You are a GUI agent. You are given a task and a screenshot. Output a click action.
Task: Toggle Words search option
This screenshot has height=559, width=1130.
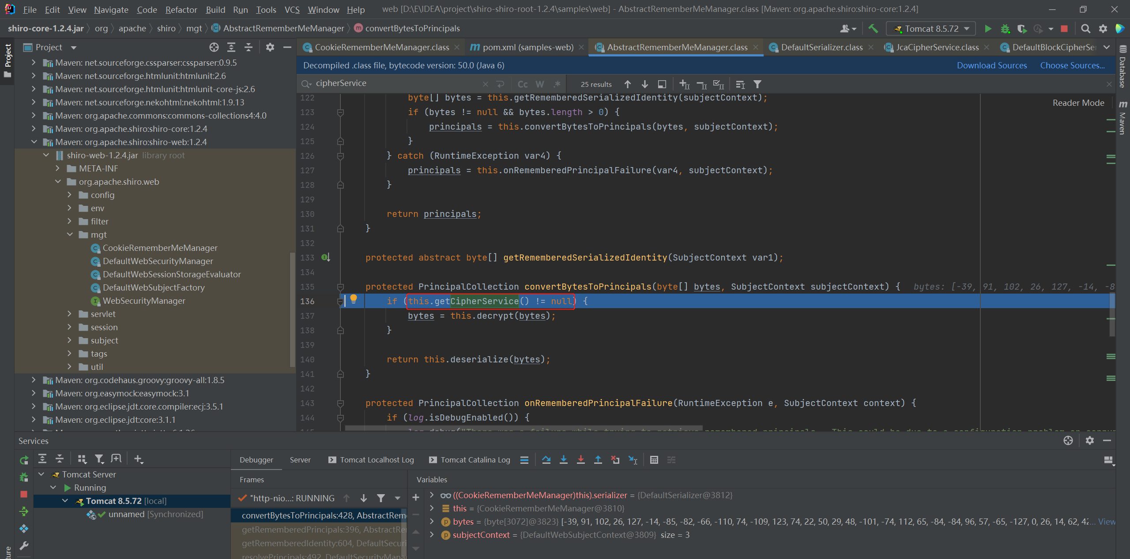[539, 84]
